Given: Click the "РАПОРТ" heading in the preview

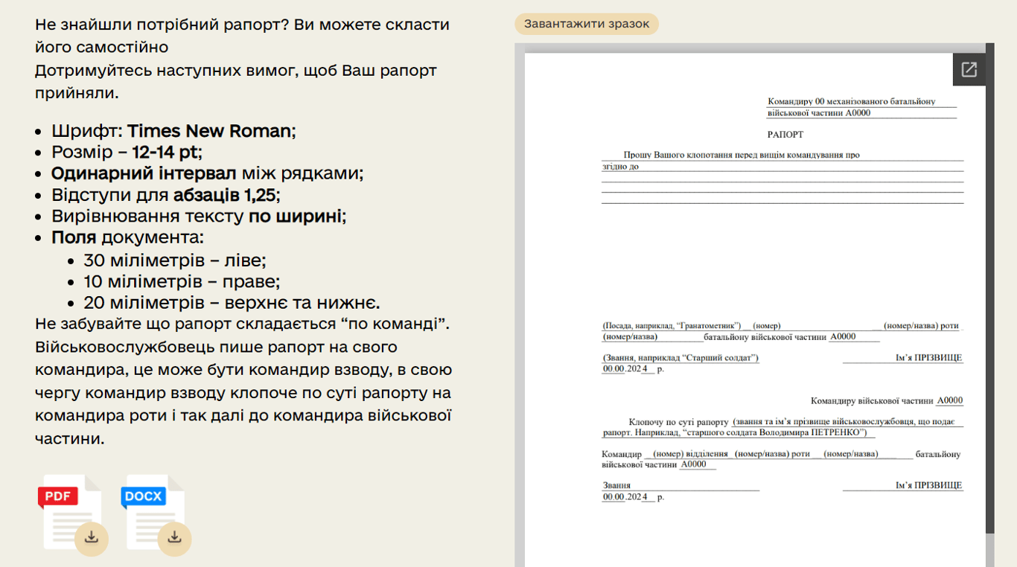Looking at the screenshot, I should point(785,135).
